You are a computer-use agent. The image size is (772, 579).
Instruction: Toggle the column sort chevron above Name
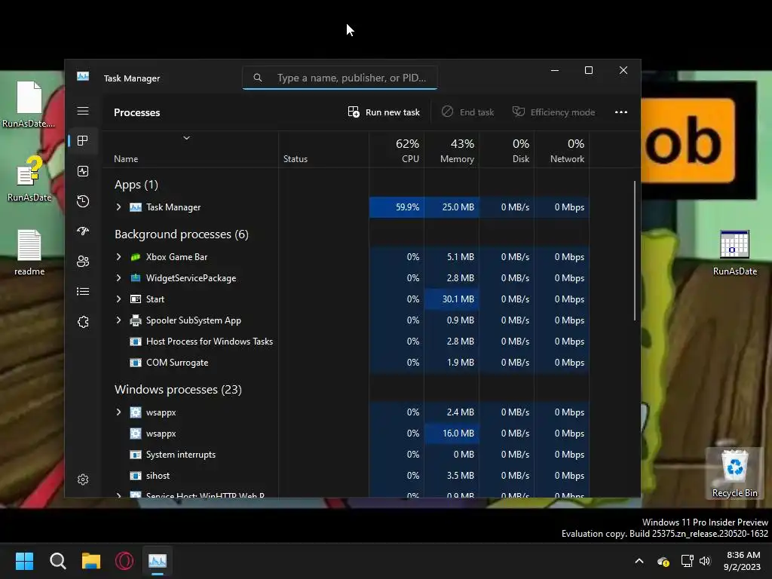click(x=187, y=139)
